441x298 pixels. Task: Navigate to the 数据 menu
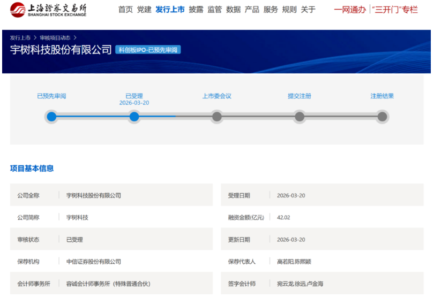[x=234, y=10]
